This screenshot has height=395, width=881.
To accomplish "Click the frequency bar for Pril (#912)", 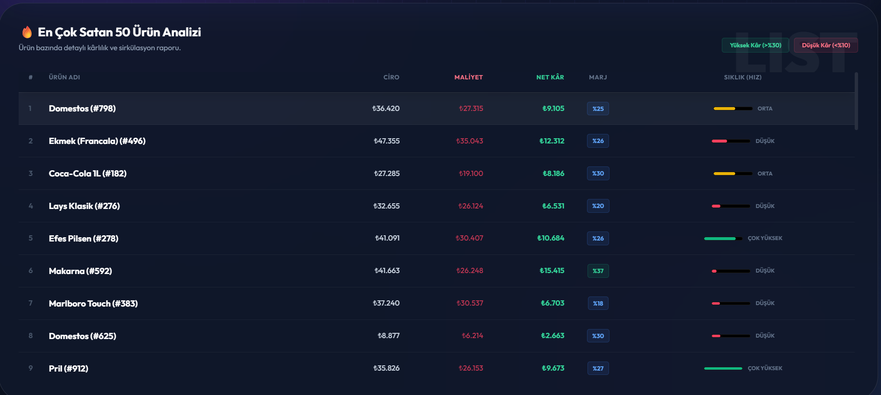I will tap(723, 369).
